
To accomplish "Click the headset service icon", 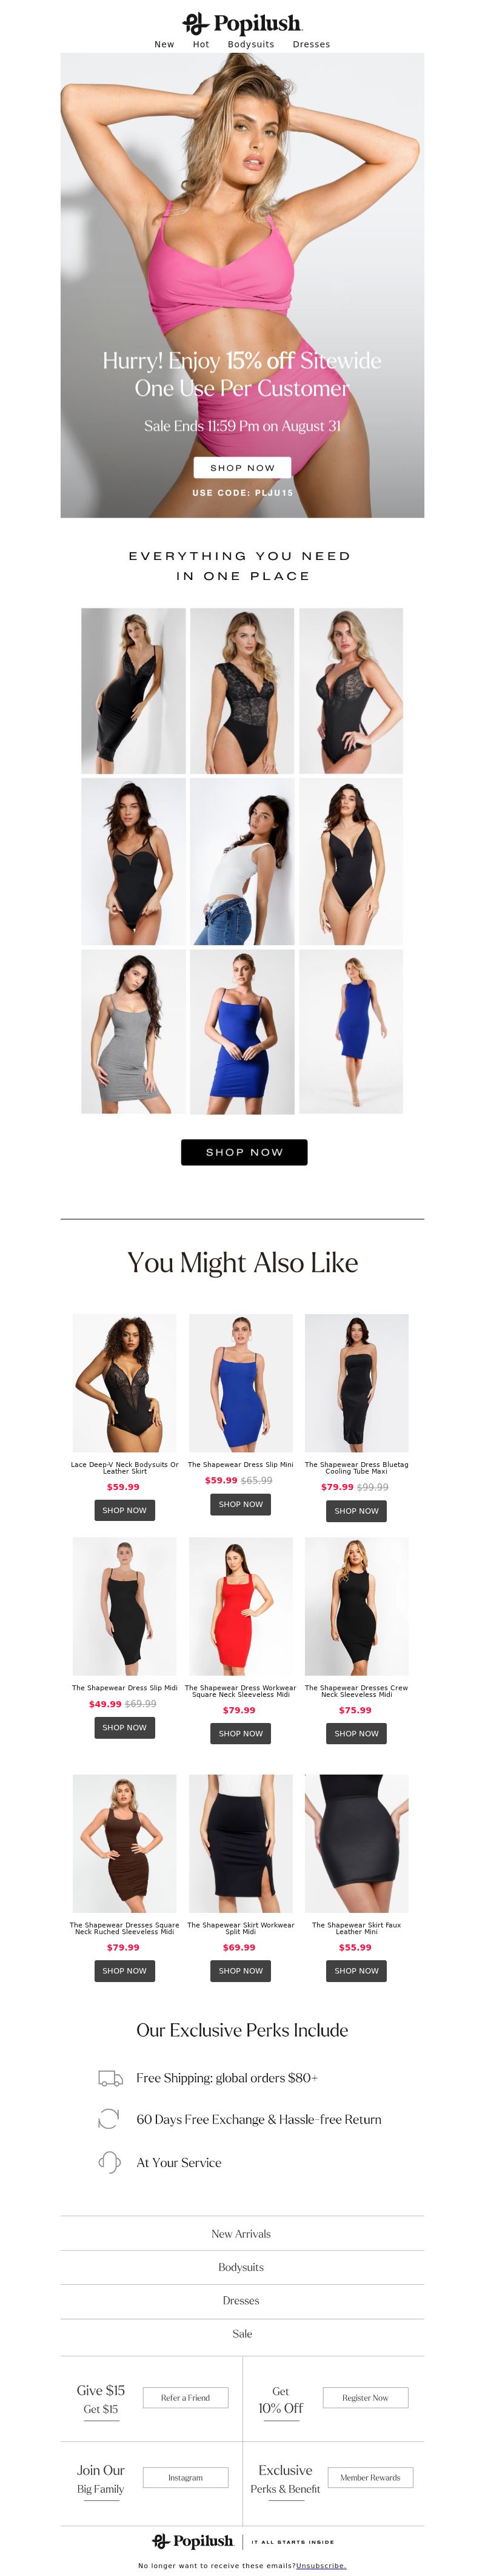I will coord(109,2162).
